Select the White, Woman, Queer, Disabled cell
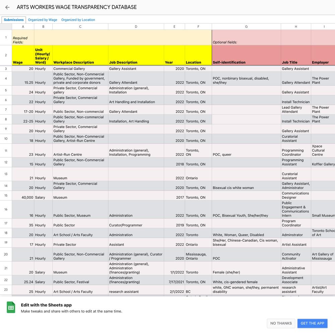This screenshot has height=335, width=335. tap(246, 233)
